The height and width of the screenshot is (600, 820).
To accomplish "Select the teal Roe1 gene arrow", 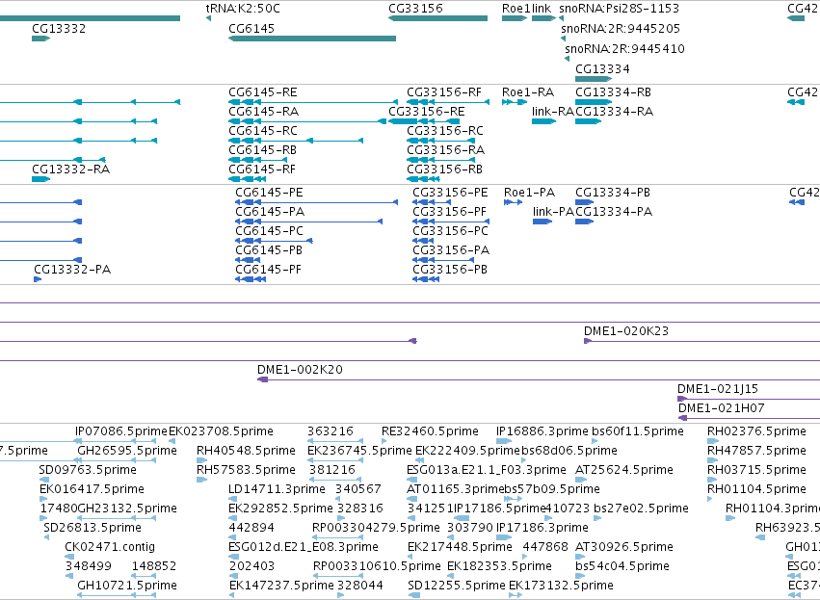I will pyautogui.click(x=515, y=18).
